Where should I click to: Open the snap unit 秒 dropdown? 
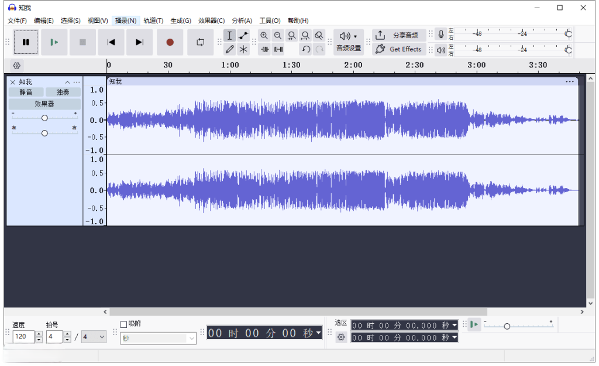click(x=158, y=338)
